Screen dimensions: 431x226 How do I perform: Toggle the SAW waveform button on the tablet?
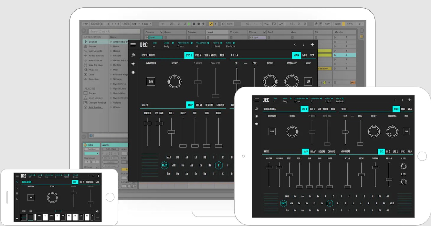pyautogui.click(x=272, y=132)
